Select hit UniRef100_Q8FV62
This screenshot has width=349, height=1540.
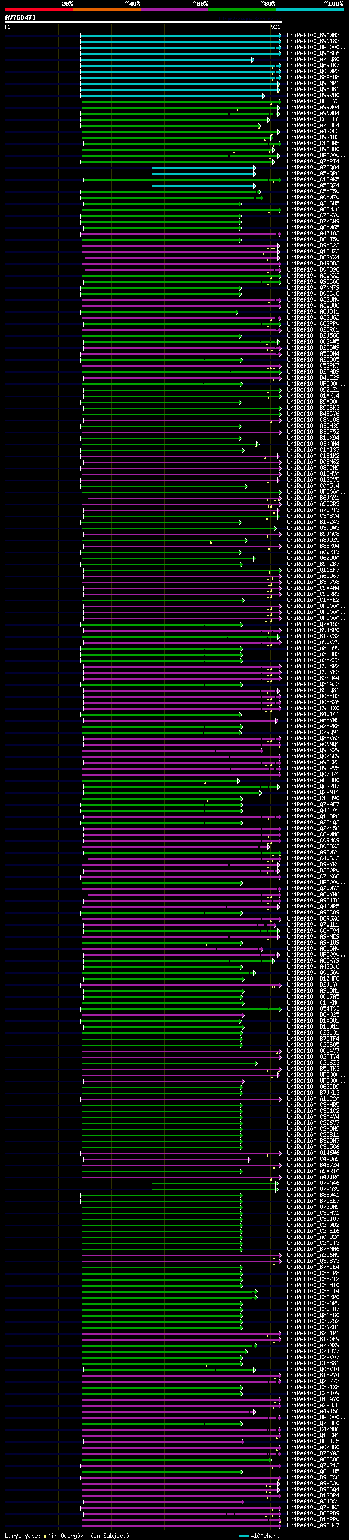pyautogui.click(x=313, y=739)
